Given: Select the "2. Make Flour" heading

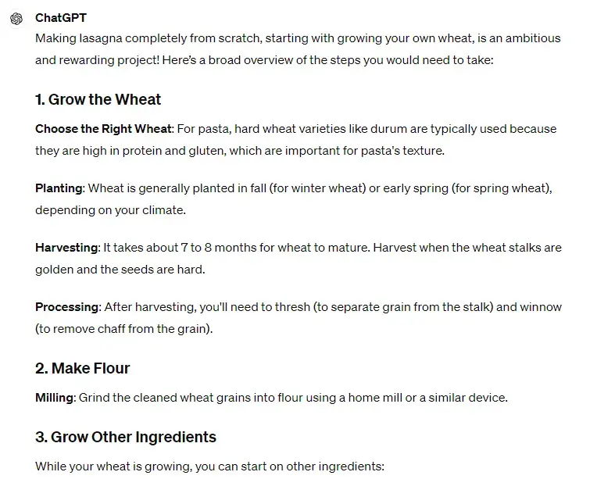Looking at the screenshot, I should click(82, 368).
